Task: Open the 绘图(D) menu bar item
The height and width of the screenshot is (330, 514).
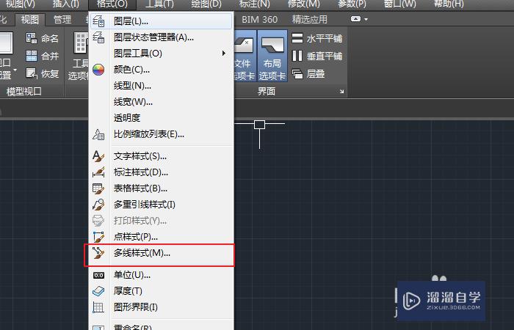Action: (206, 4)
